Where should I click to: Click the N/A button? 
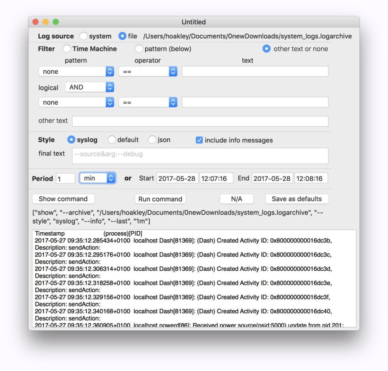tap(237, 199)
